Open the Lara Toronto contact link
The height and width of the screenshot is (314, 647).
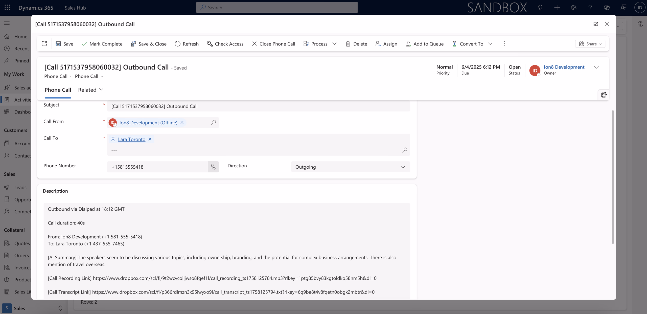click(131, 139)
